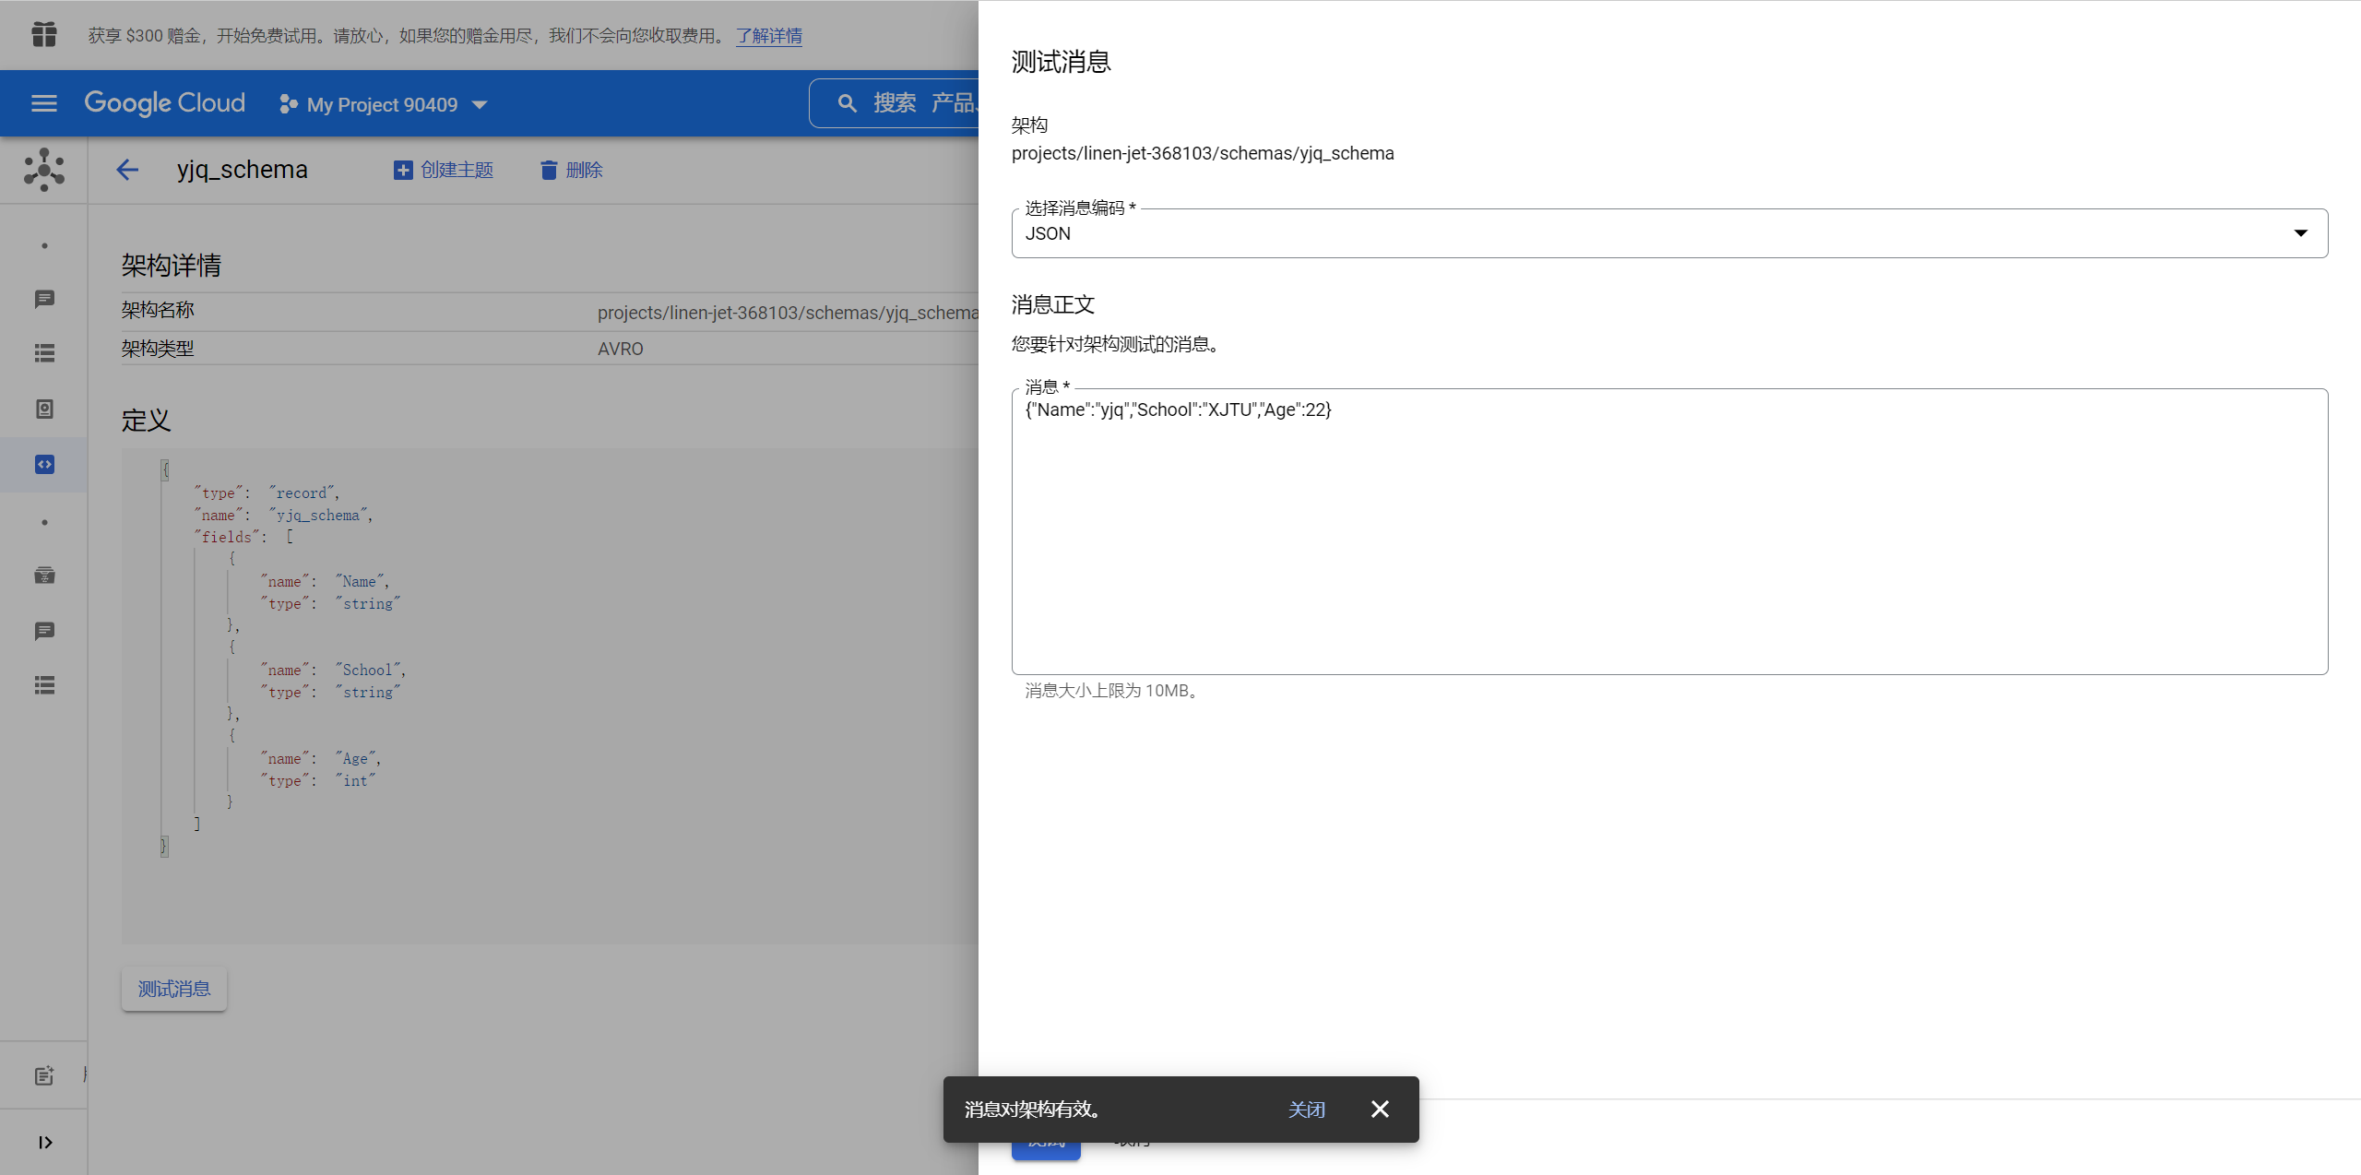Dismiss the snackbar with the X icon

[x=1380, y=1109]
